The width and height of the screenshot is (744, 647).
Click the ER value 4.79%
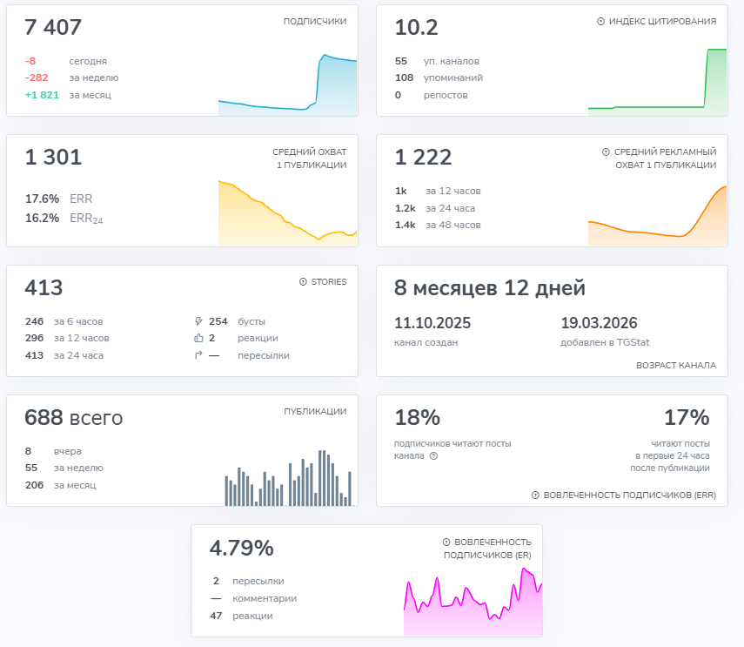point(242,548)
